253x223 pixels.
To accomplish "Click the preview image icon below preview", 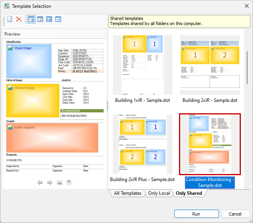I will point(60,183).
